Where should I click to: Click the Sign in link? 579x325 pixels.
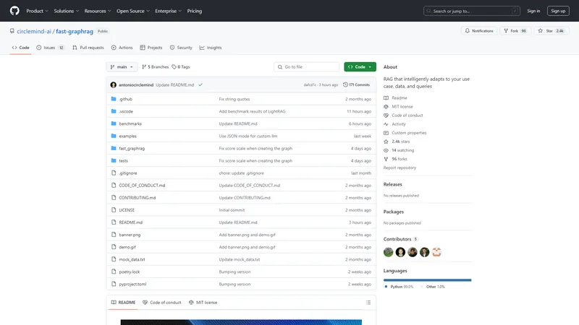click(x=533, y=11)
